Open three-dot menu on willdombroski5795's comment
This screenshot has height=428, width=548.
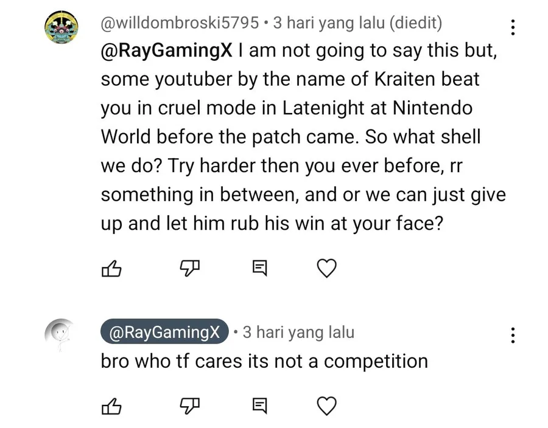[x=513, y=27]
